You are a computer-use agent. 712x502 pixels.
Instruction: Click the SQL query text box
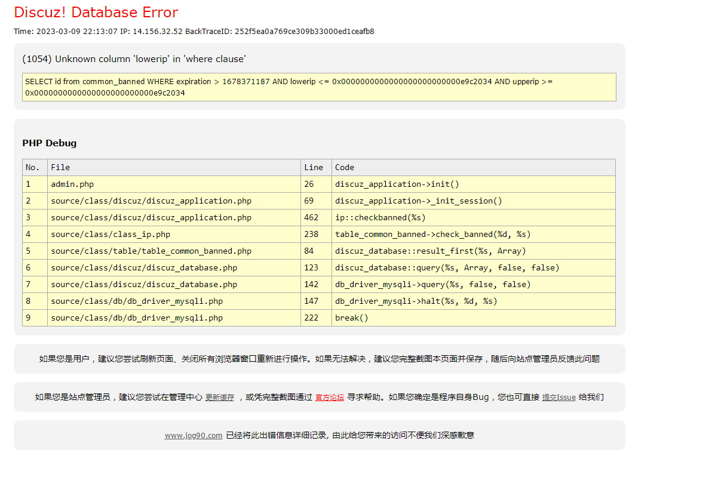319,87
